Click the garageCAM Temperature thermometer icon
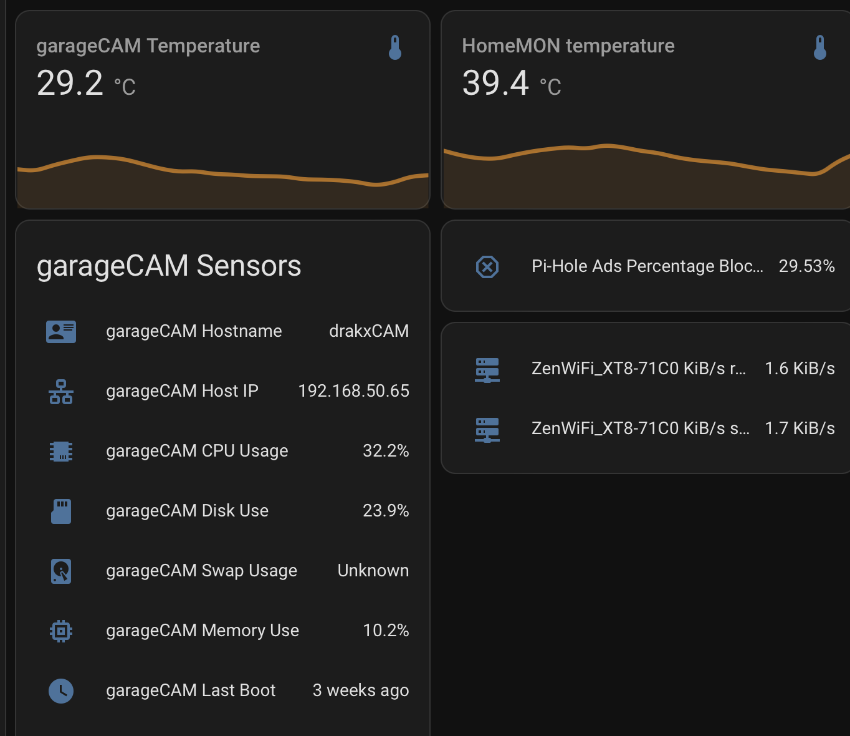Image resolution: width=850 pixels, height=736 pixels. (x=394, y=47)
